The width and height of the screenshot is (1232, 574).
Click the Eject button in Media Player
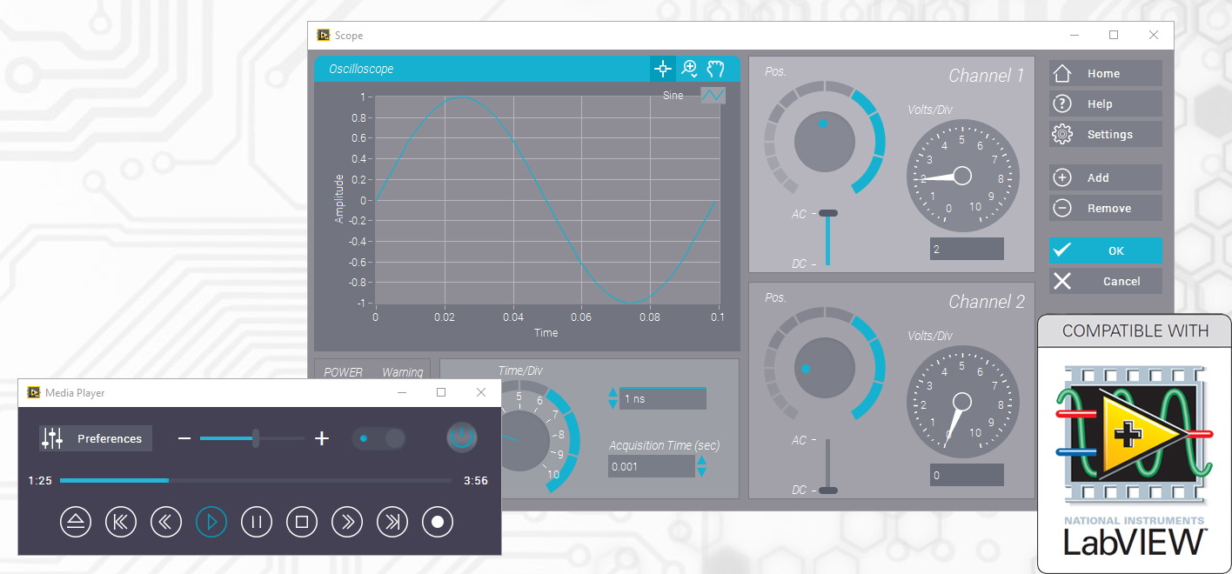pos(76,522)
